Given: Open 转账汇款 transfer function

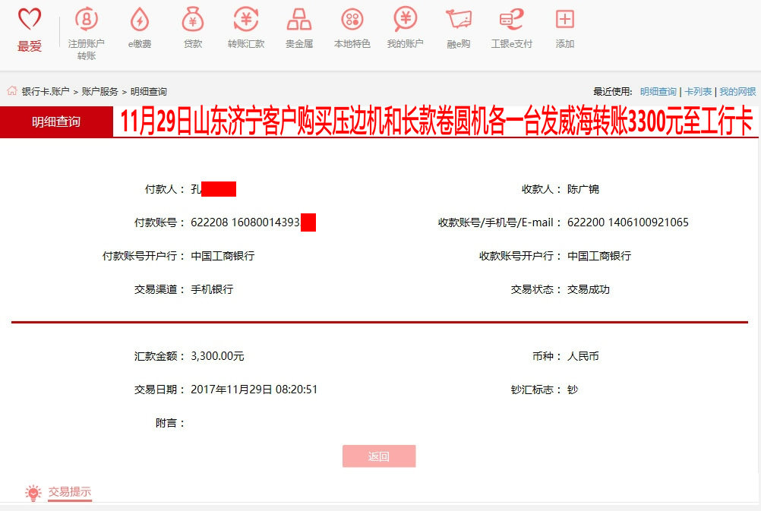Looking at the screenshot, I should (245, 27).
